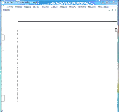Click the AutoCAD application icon in title bar

3,2
